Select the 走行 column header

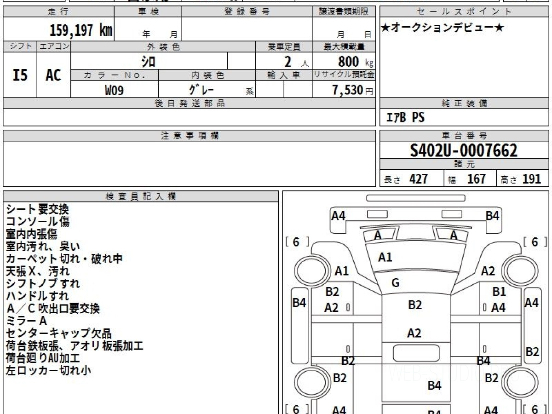[58, 12]
